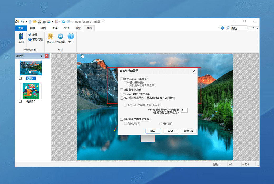Click the 帮助(H) button in dialog
This screenshot has width=274, height=184.
(x=189, y=131)
